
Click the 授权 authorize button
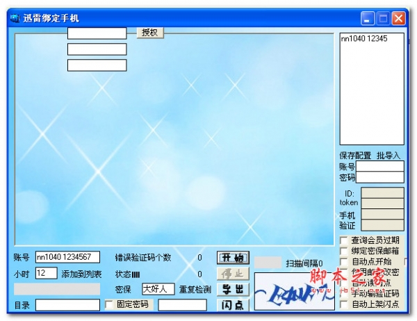(150, 33)
